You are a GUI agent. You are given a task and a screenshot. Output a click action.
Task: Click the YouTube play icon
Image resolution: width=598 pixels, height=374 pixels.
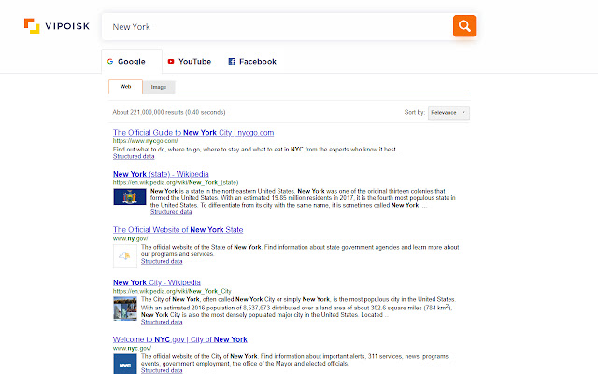[171, 61]
